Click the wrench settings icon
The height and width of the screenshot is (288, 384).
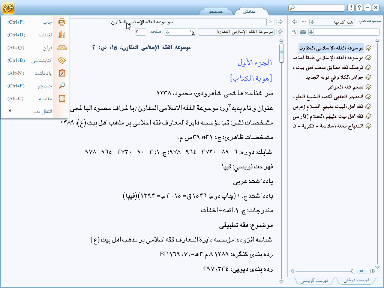point(294,32)
